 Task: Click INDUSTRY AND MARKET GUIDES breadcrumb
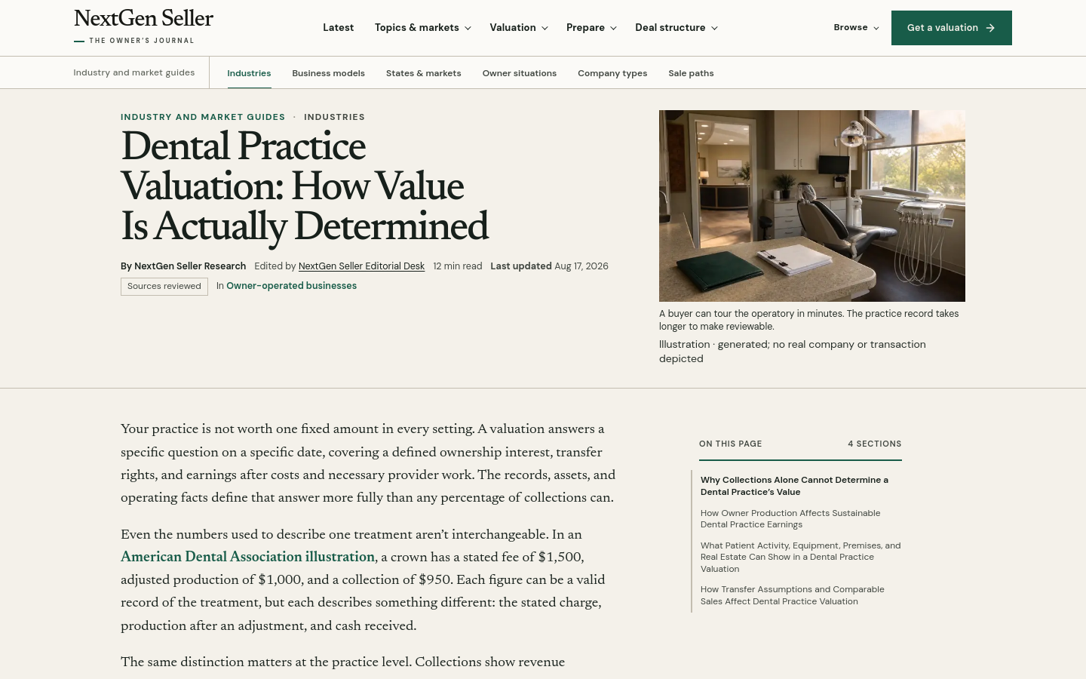click(203, 117)
